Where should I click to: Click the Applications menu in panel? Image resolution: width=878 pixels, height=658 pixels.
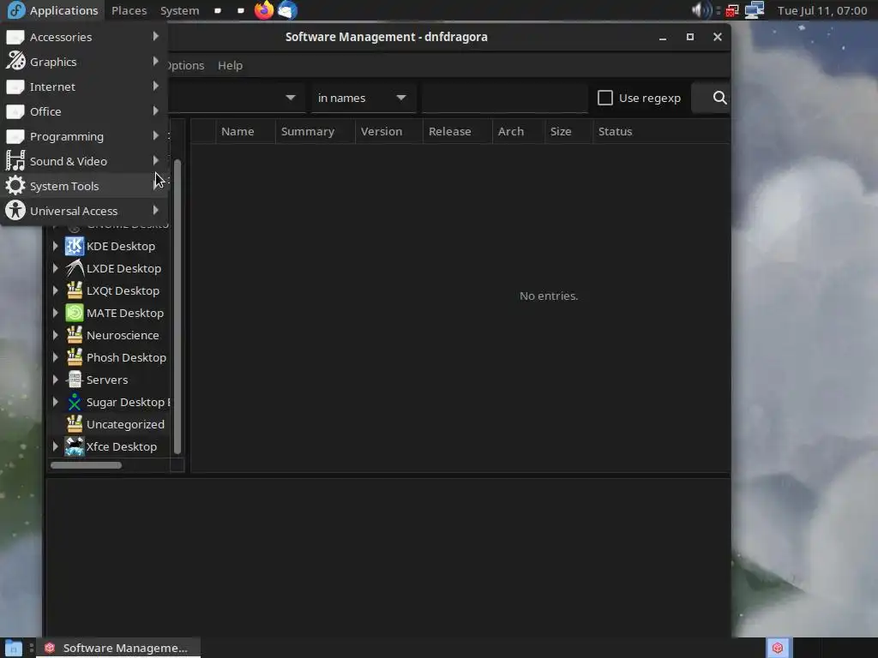(x=52, y=10)
